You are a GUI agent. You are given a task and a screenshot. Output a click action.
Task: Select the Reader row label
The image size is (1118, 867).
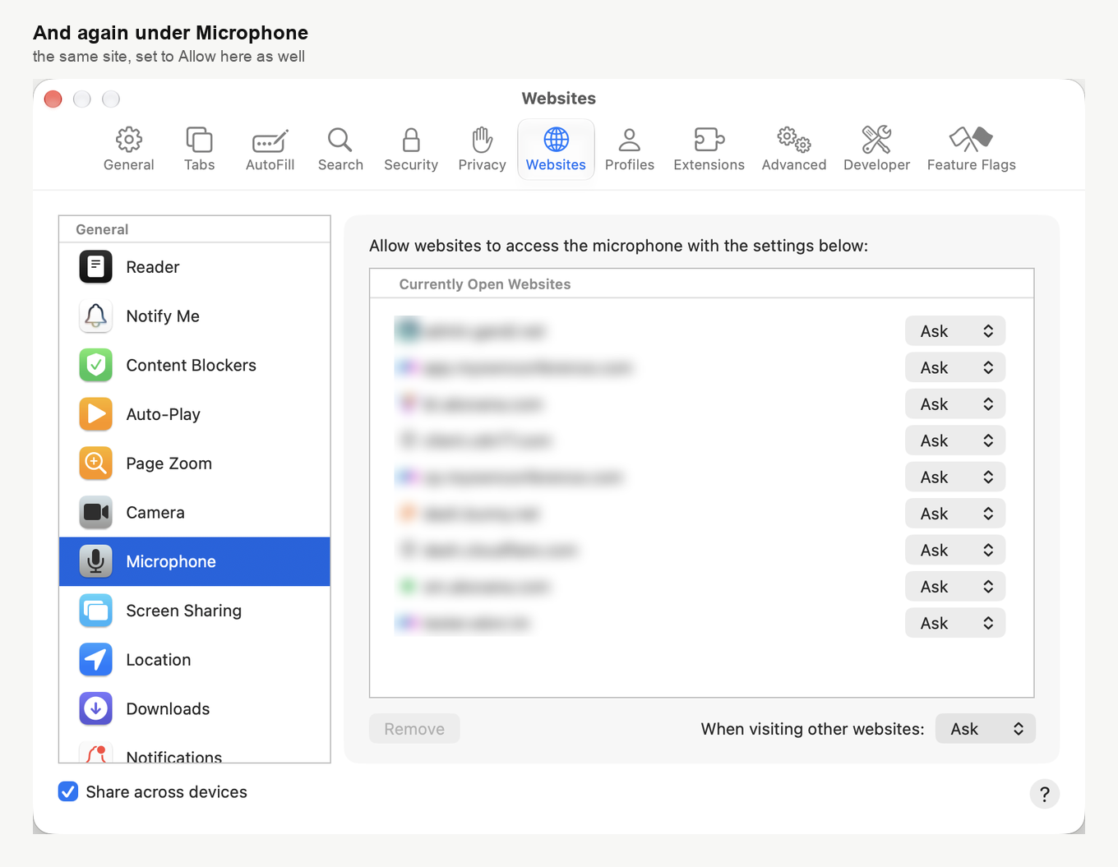(x=153, y=267)
